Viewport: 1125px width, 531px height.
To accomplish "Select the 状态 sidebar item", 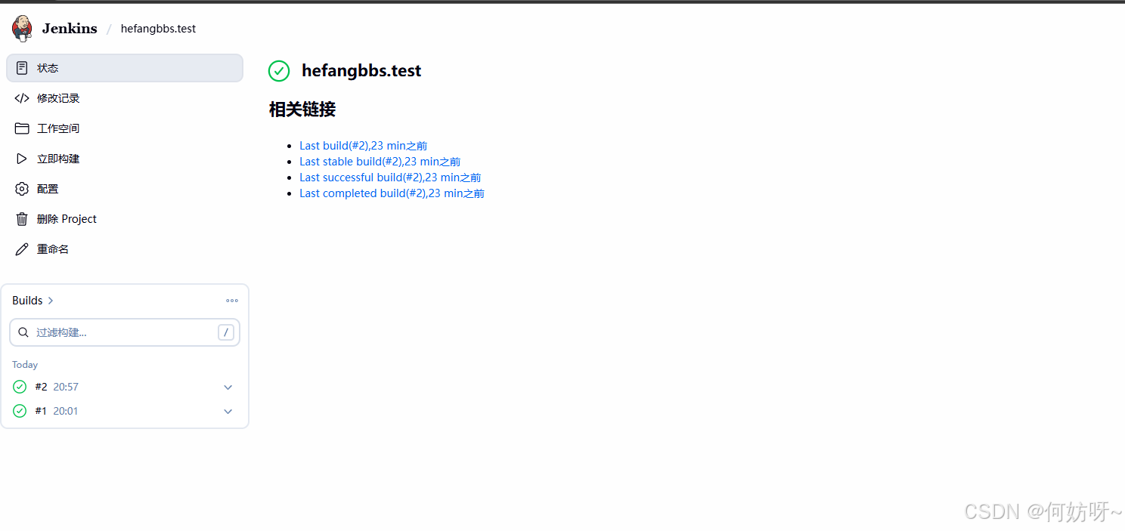I will [x=125, y=68].
